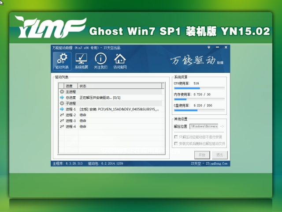Enable 只解压对应驱动但不进行安装 checkbox
Viewport: 282px width, 212px height.
[176, 137]
